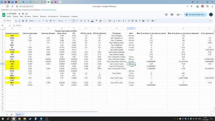
Task: Open the Вид menu
Action: (21, 16)
